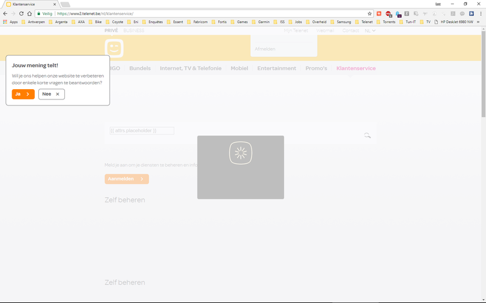Open the Entertainment navigation menu
The height and width of the screenshot is (303, 486).
(x=276, y=68)
